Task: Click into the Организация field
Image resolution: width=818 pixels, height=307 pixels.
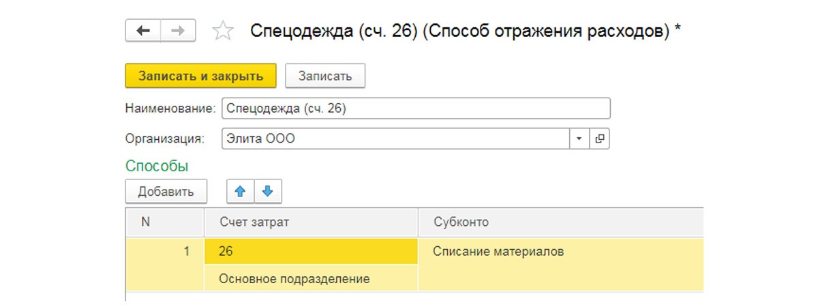Action: pos(395,138)
